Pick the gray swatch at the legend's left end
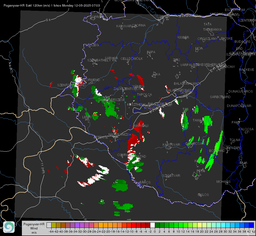Image resolution: width=256 pixels, height=236 pixels. click(49, 225)
